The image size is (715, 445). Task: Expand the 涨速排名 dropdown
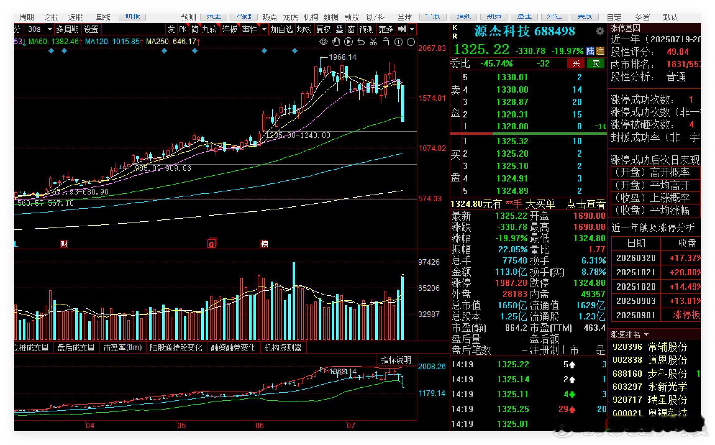pos(646,334)
